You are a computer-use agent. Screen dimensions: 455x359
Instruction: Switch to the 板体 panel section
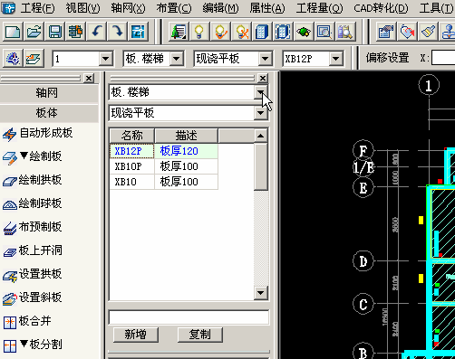(x=49, y=113)
